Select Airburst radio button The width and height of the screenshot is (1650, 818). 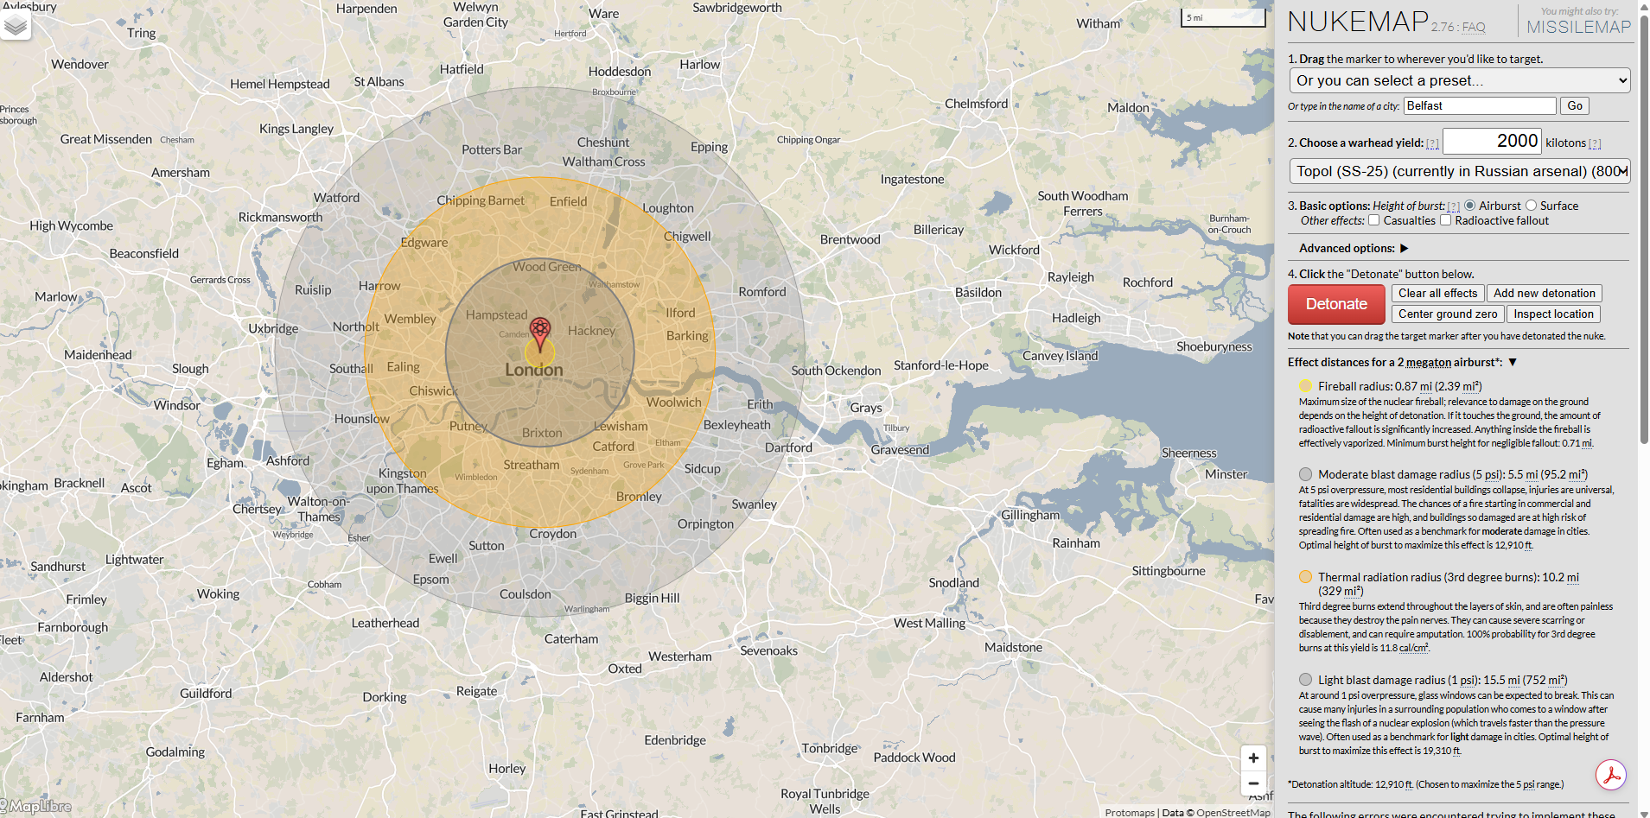pos(1470,206)
